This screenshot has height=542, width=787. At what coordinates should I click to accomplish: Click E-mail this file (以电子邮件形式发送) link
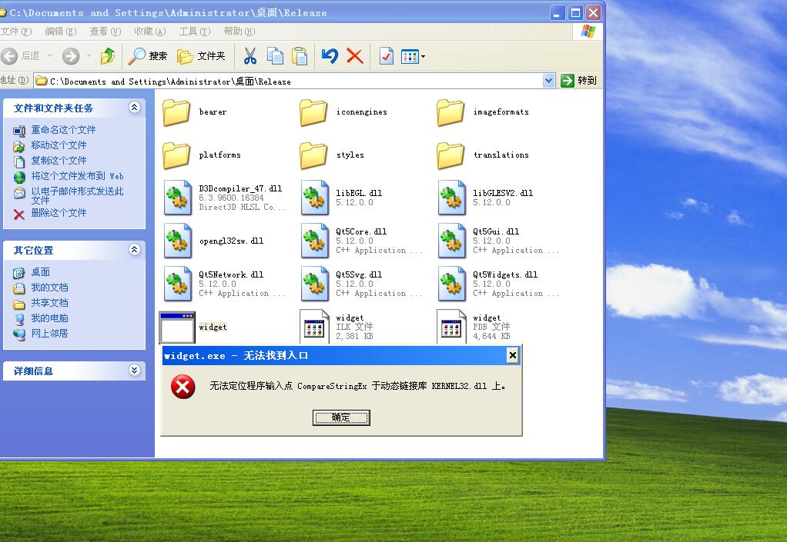coord(77,195)
